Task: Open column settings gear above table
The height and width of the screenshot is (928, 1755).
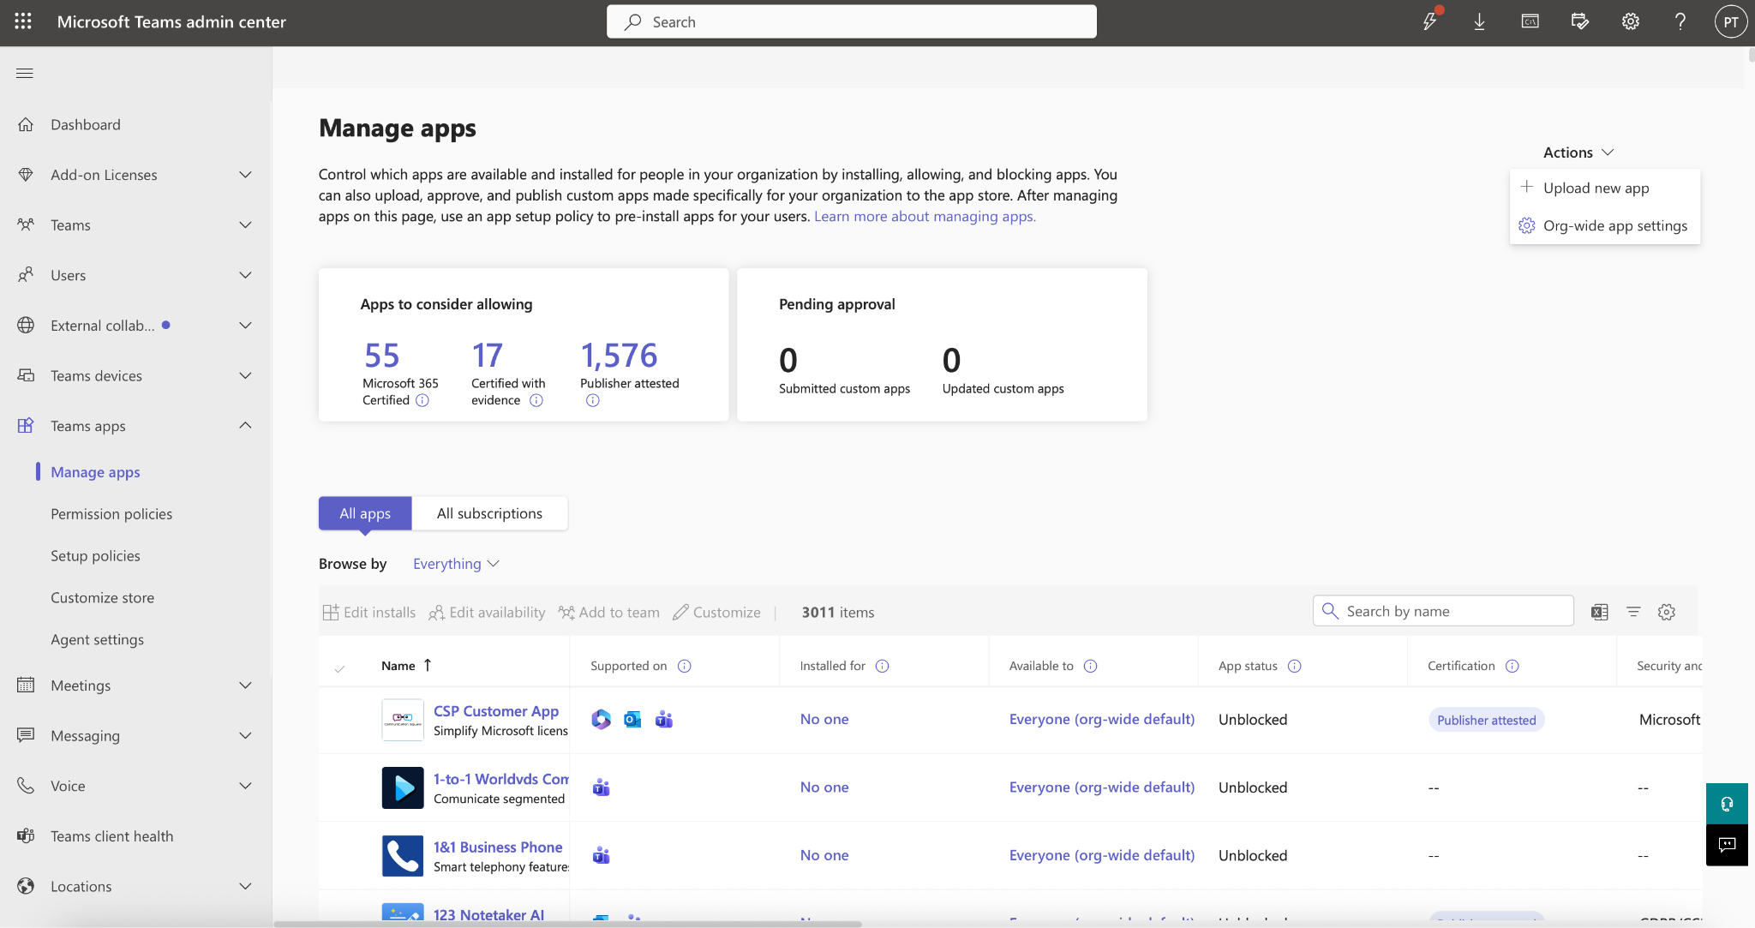Action: (x=1667, y=612)
